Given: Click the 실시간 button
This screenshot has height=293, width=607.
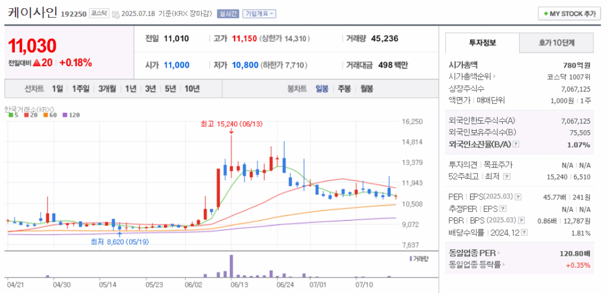Looking at the screenshot, I should point(228,14).
